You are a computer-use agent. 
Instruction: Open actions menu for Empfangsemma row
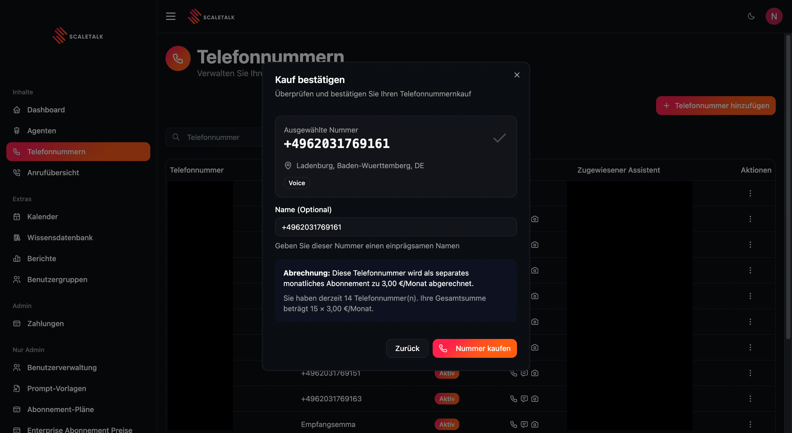coord(750,424)
